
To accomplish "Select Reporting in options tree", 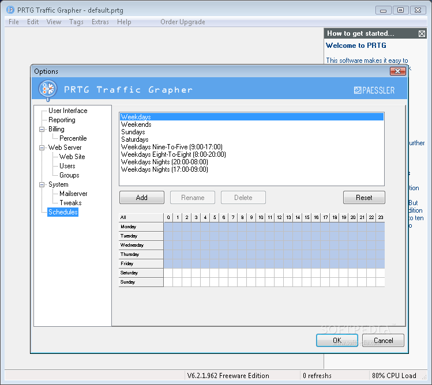I will [62, 120].
